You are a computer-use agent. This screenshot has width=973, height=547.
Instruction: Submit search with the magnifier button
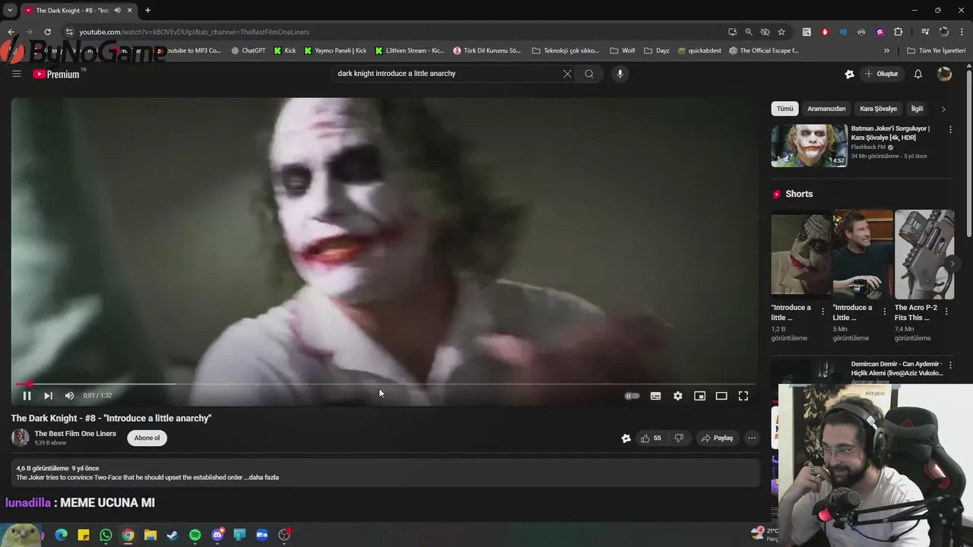(x=589, y=74)
